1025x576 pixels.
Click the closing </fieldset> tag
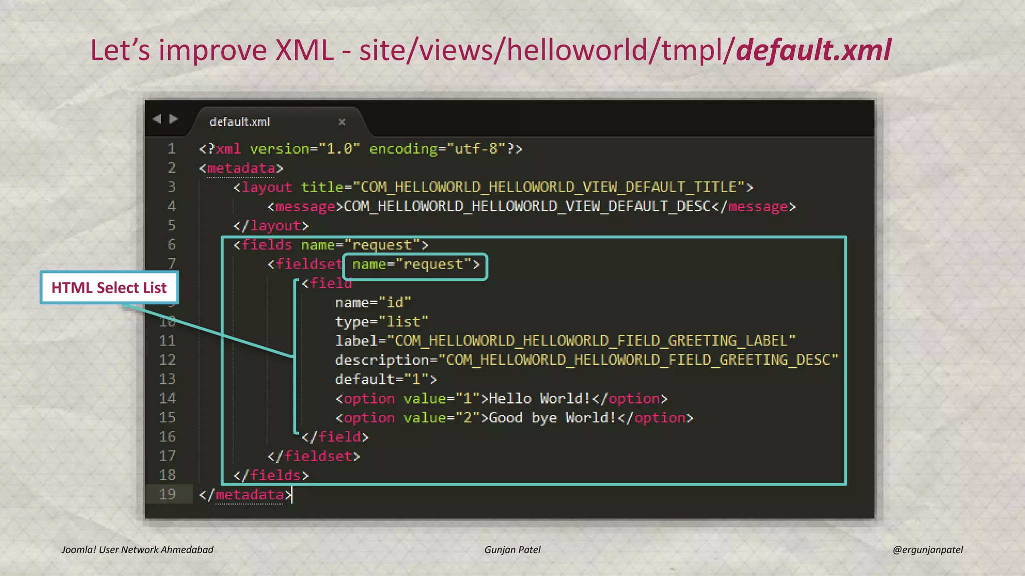pos(314,456)
